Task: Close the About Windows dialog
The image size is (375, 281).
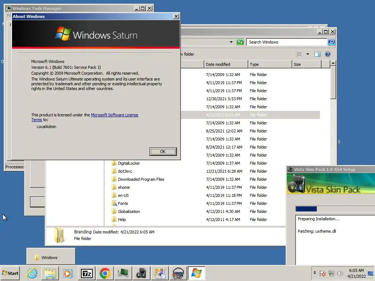Action: coord(176,16)
